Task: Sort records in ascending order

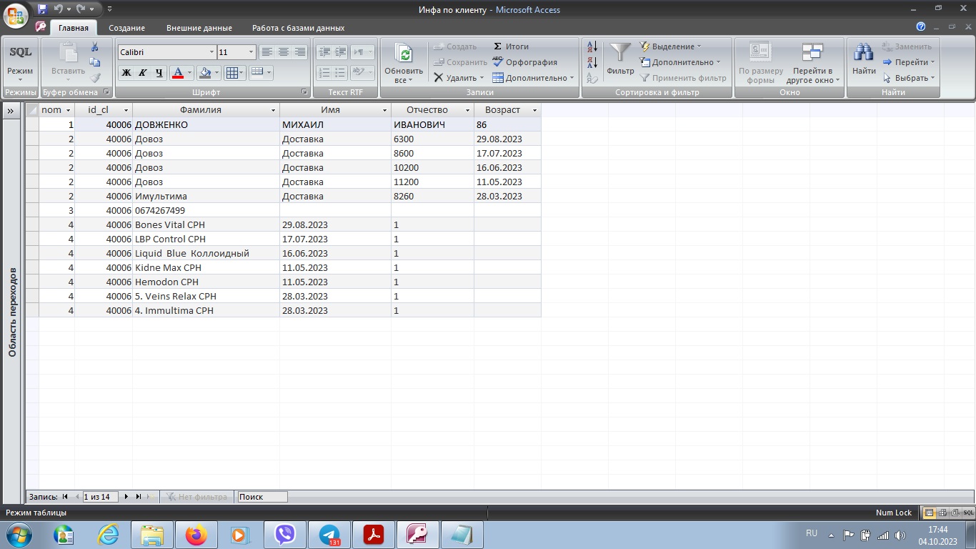Action: [x=592, y=46]
